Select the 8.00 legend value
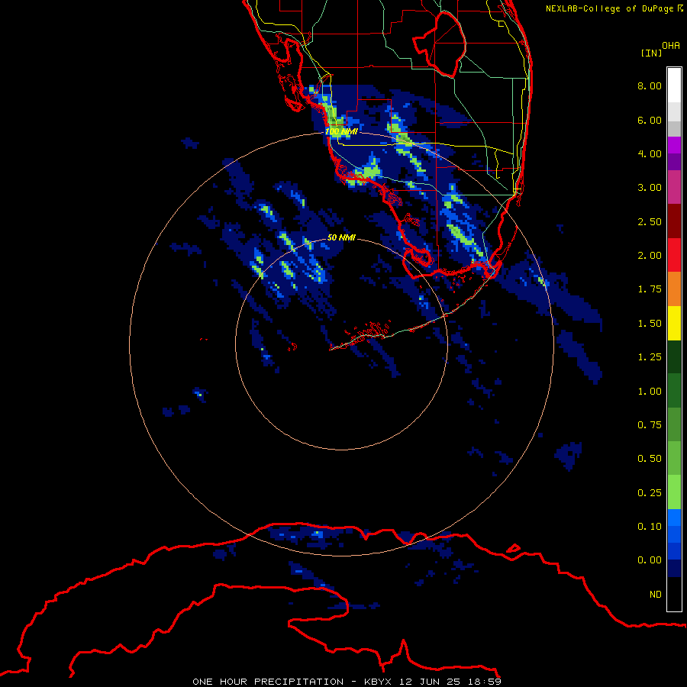This screenshot has width=687, height=687. pos(650,85)
